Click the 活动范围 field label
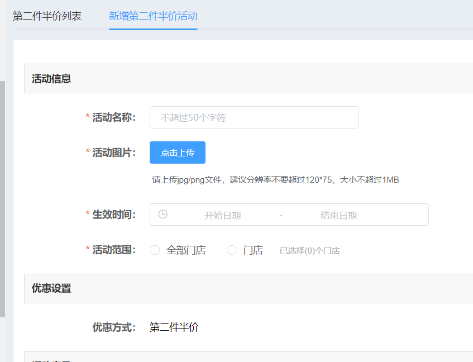 coord(113,250)
